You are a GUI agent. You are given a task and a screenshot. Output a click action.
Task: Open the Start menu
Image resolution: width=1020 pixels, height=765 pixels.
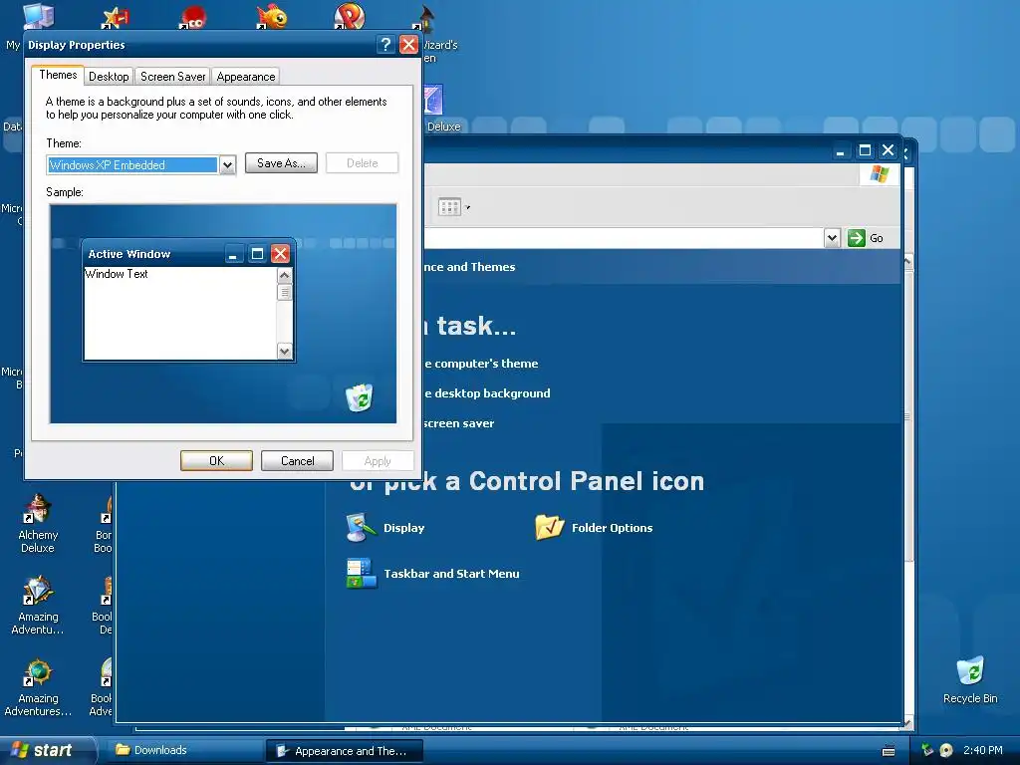click(47, 750)
